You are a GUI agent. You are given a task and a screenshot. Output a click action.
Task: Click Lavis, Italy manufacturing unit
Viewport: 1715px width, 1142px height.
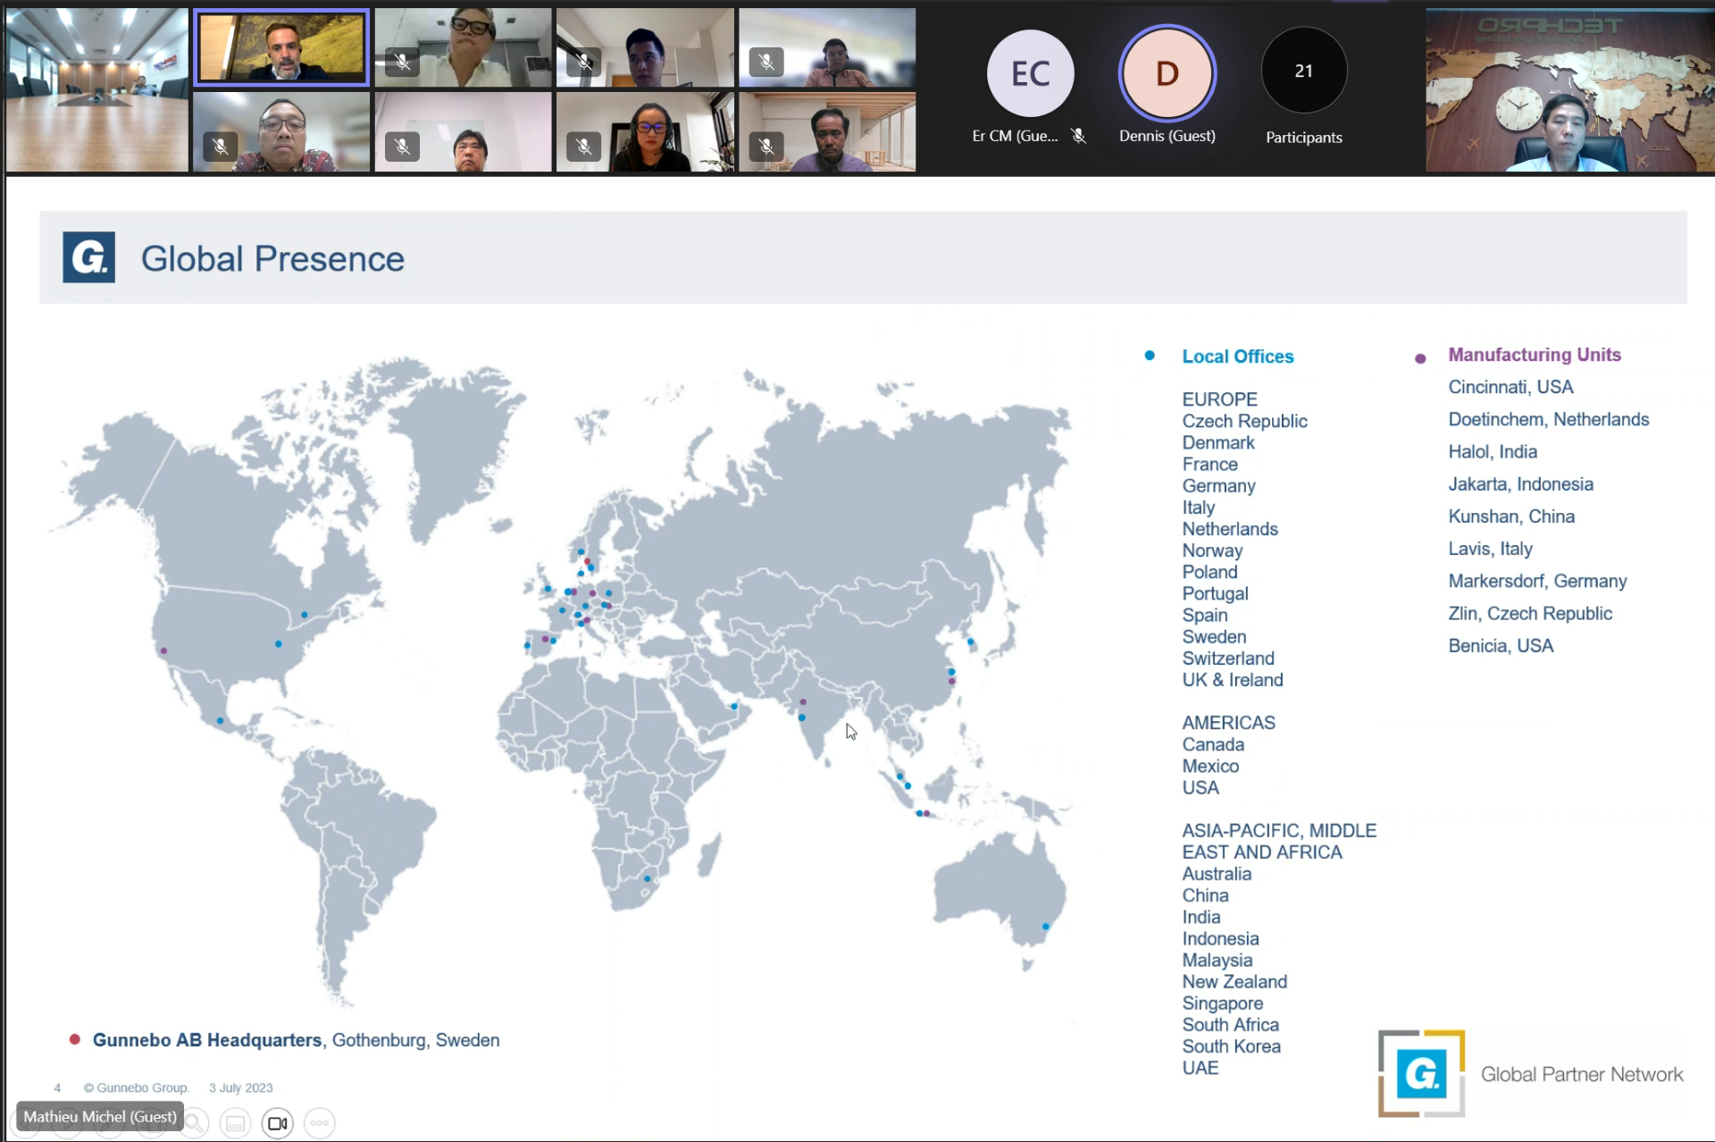tap(1490, 549)
